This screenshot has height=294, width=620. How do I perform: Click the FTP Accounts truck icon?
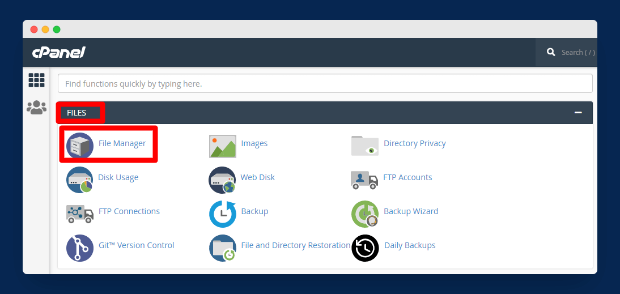coord(364,180)
